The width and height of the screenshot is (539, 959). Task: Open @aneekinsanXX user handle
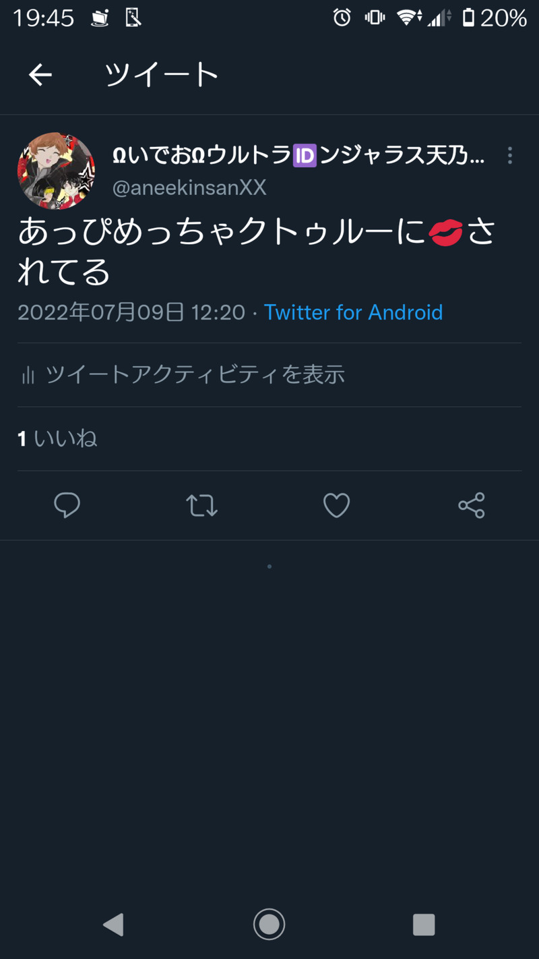pyautogui.click(x=189, y=188)
